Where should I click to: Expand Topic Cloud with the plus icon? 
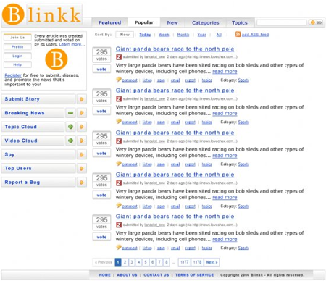click(x=70, y=127)
